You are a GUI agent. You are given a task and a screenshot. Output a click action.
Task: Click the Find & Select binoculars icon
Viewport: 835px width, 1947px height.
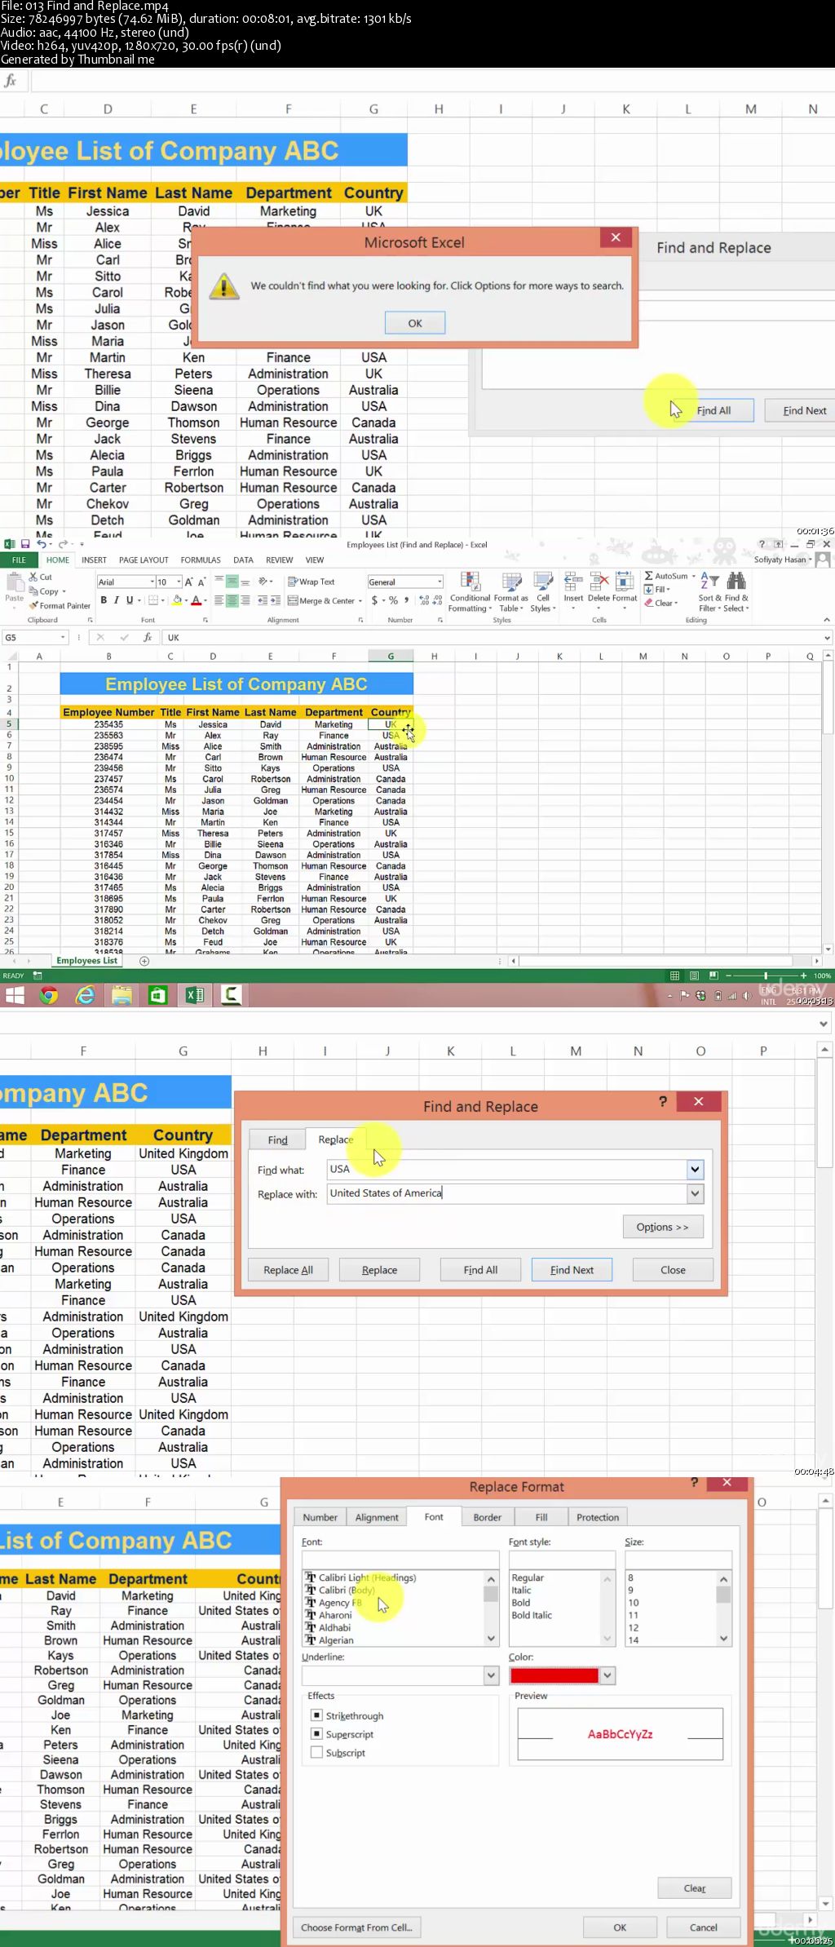[736, 581]
